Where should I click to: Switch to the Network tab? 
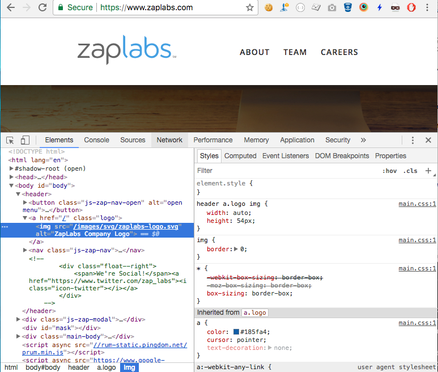[169, 140]
